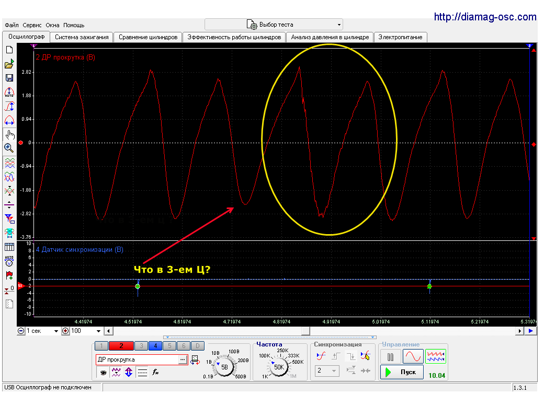Save the oscillogram with floppy icon
Viewport: 544px width, 394px height.
(x=9, y=78)
